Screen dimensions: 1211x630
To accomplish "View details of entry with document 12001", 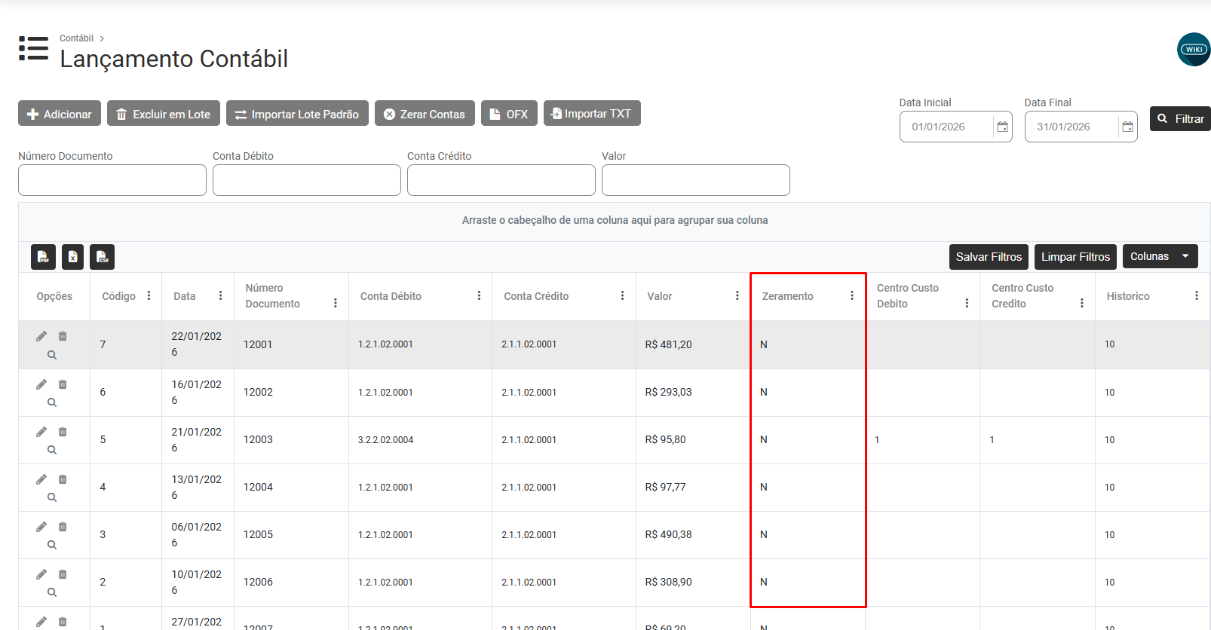I will point(52,355).
